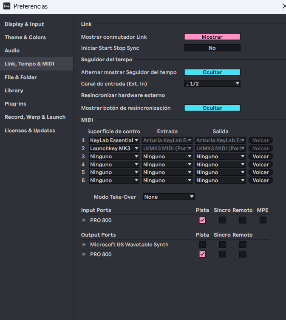Open Entrada dropdown in row 3

coord(167,157)
